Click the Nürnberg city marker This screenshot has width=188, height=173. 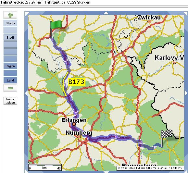pyautogui.click(x=79, y=137)
